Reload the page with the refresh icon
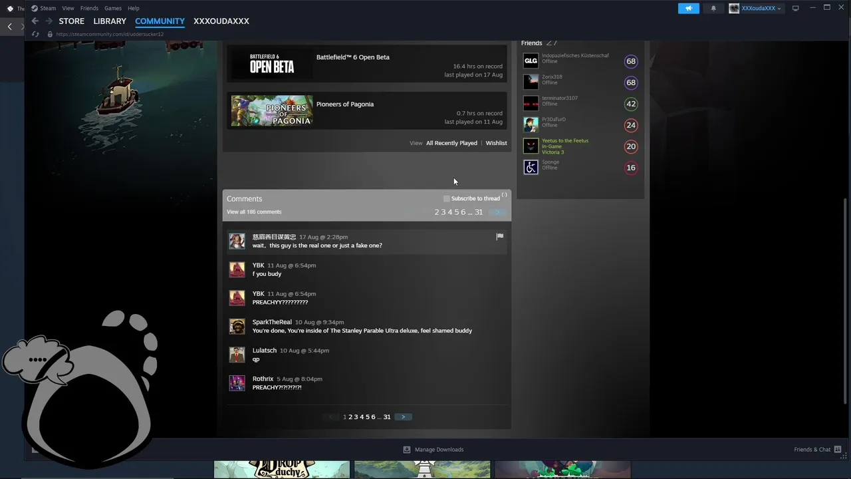This screenshot has width=851, height=479. 35,34
